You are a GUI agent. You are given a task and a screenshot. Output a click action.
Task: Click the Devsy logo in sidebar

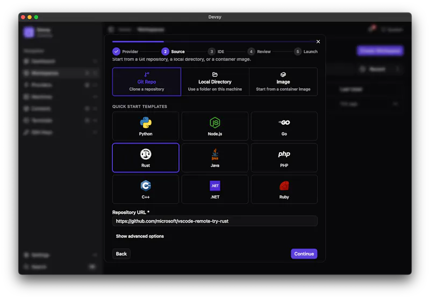(28, 32)
